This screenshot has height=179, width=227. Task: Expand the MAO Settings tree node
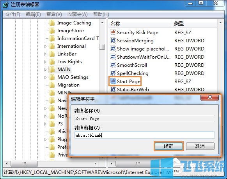(45, 78)
